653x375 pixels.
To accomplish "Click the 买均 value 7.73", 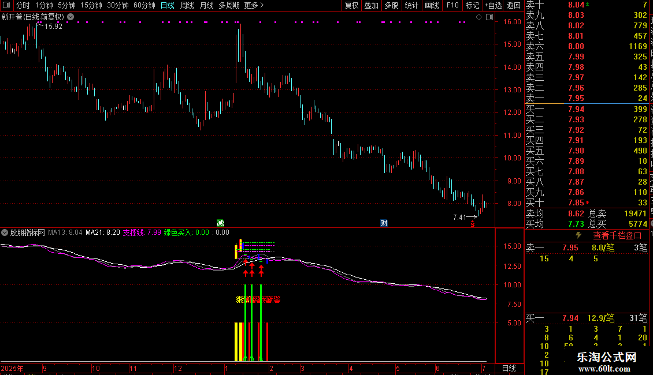I will (576, 224).
